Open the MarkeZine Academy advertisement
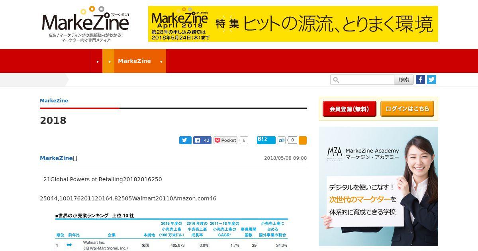The height and width of the screenshot is (251, 478). (378, 186)
